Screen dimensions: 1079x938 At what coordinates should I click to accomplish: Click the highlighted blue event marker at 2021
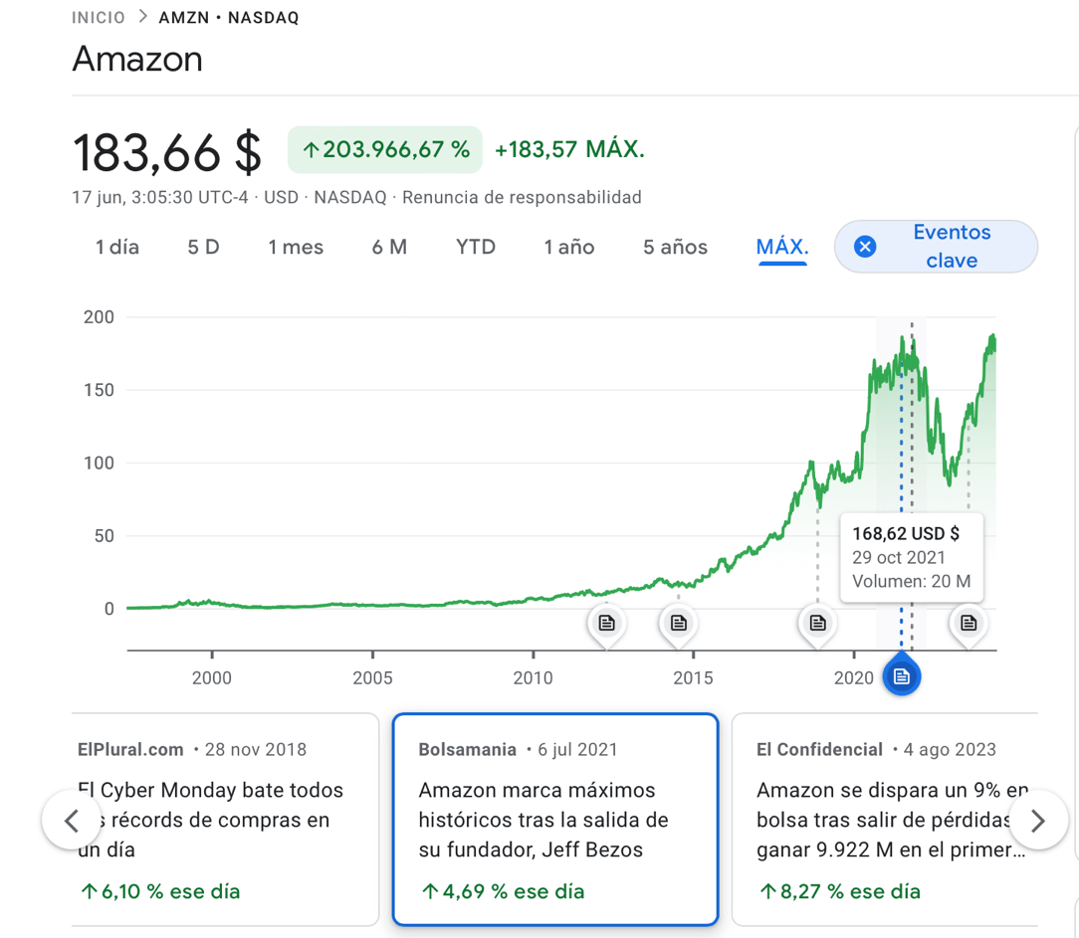tap(901, 676)
